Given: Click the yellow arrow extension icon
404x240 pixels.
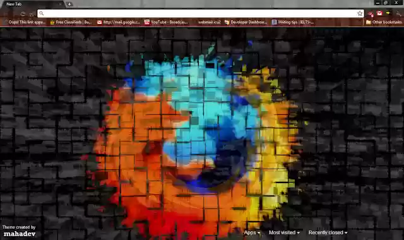Looking at the screenshot, I should coord(388,13).
